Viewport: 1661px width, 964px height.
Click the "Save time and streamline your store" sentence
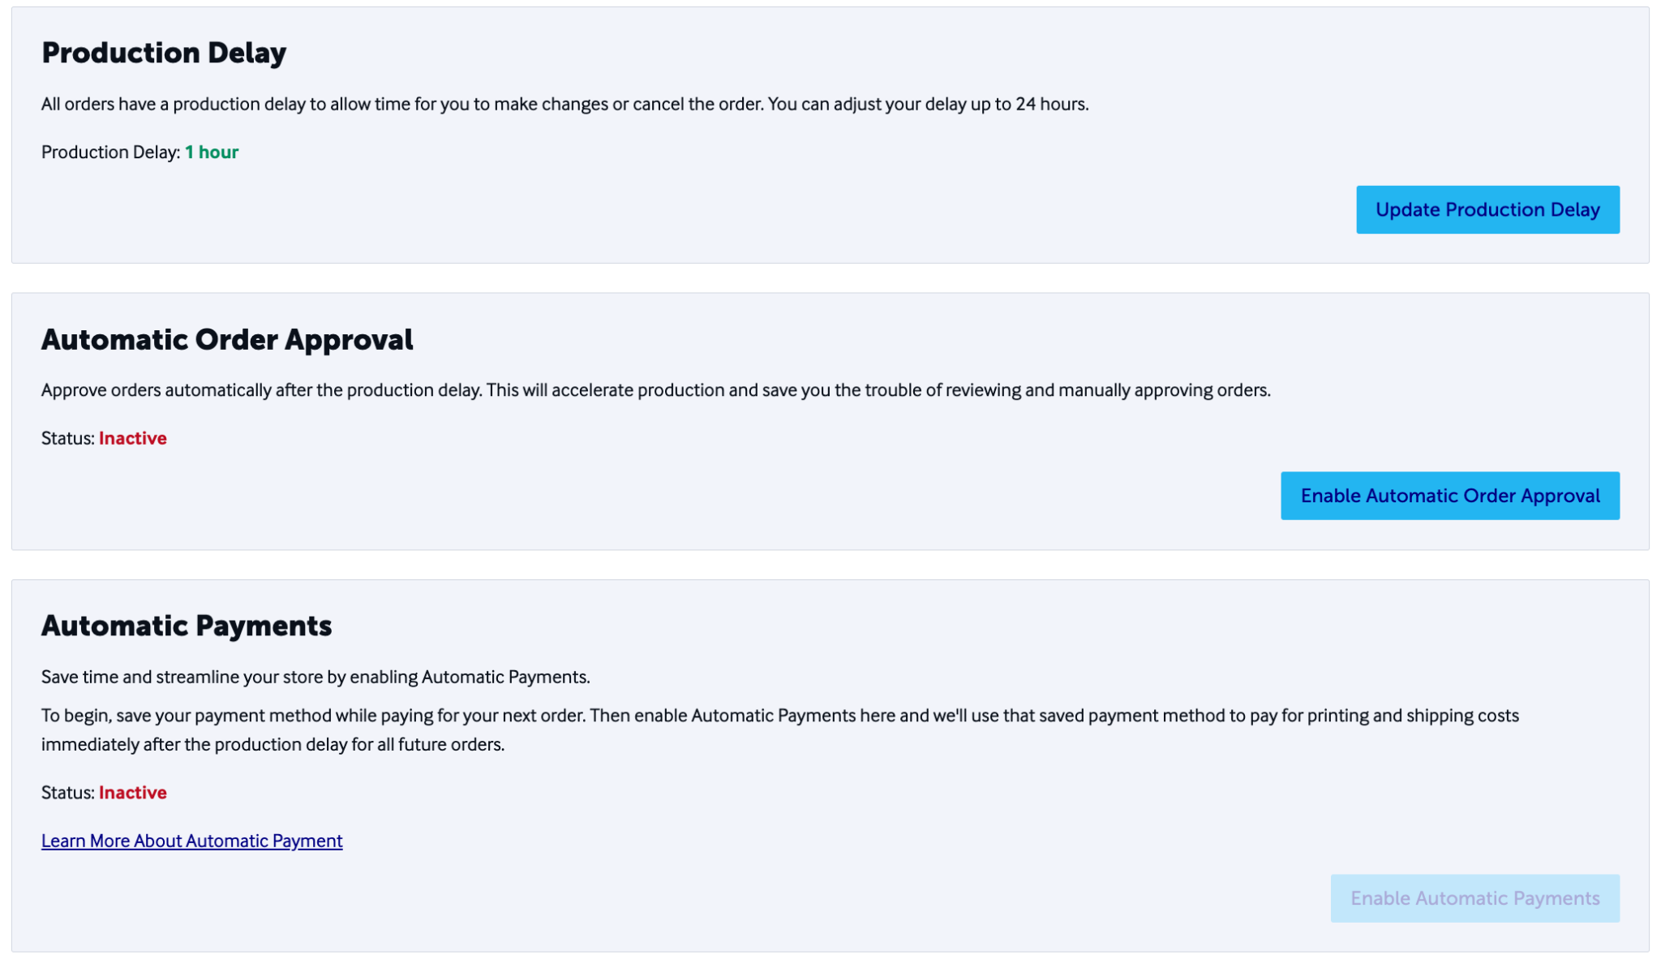point(315,677)
